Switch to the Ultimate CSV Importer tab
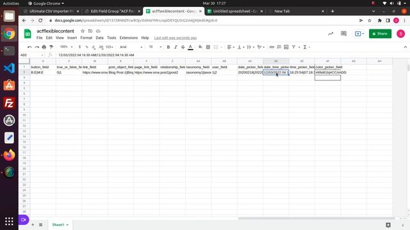 pos(51,11)
